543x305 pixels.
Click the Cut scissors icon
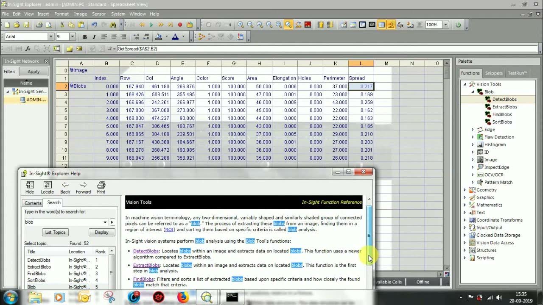(62, 25)
